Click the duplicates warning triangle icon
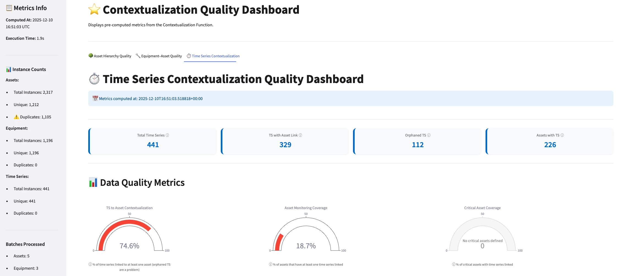Image resolution: width=623 pixels, height=276 pixels. (16, 117)
